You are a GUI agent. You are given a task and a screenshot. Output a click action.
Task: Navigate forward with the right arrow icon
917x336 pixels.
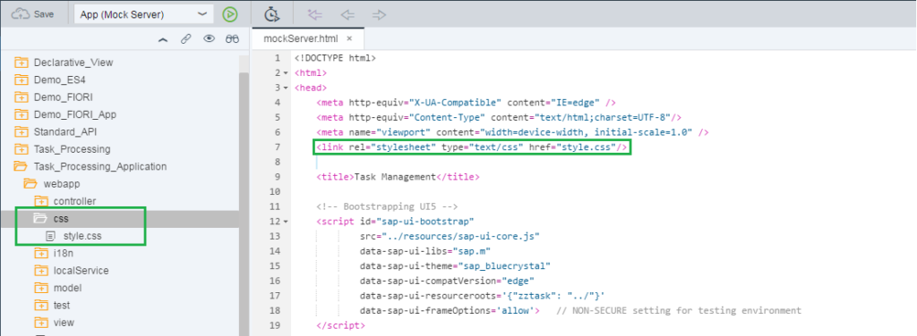[x=379, y=14]
